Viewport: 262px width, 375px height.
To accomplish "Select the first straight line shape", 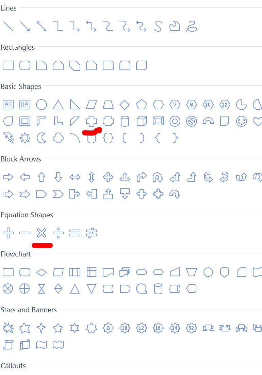I will [8, 26].
